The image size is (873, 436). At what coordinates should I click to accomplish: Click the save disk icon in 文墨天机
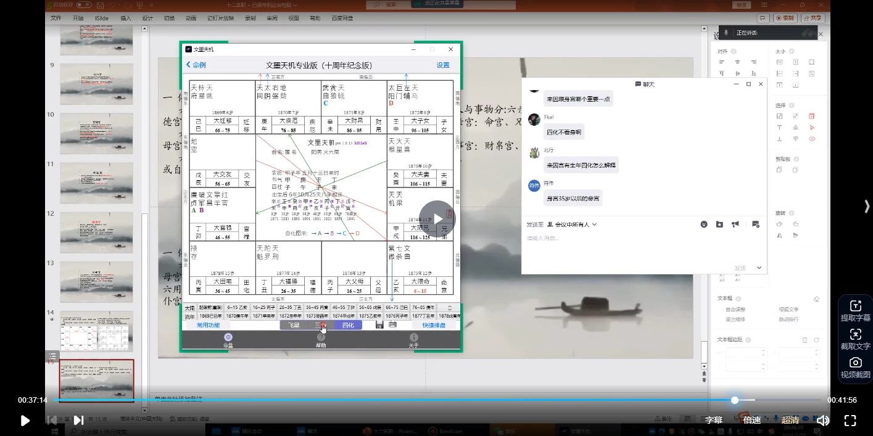tap(379, 325)
